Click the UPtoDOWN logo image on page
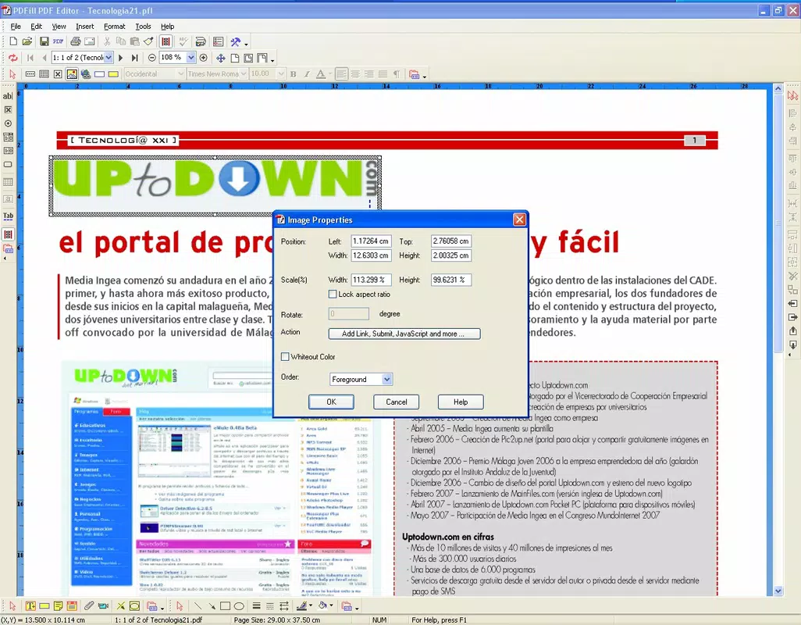The height and width of the screenshot is (625, 801). 215,185
